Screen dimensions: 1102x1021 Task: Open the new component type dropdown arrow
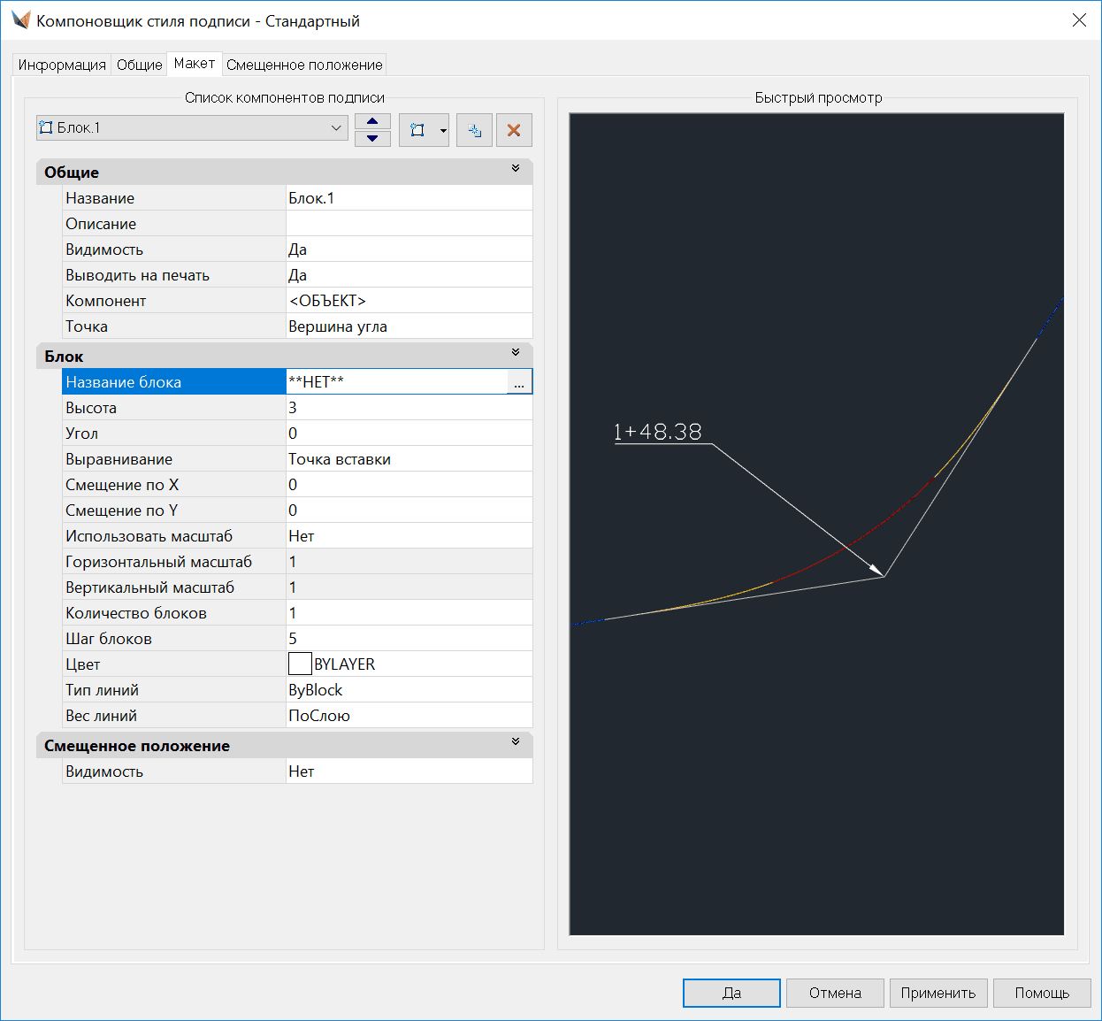coord(443,130)
